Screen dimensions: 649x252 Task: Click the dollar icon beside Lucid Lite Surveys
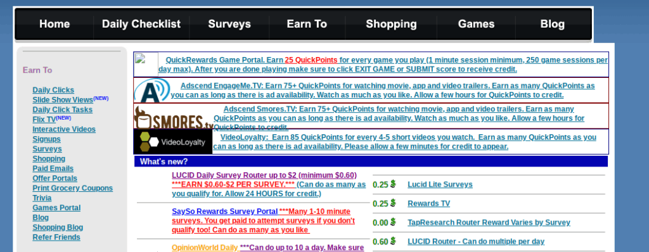tap(393, 184)
